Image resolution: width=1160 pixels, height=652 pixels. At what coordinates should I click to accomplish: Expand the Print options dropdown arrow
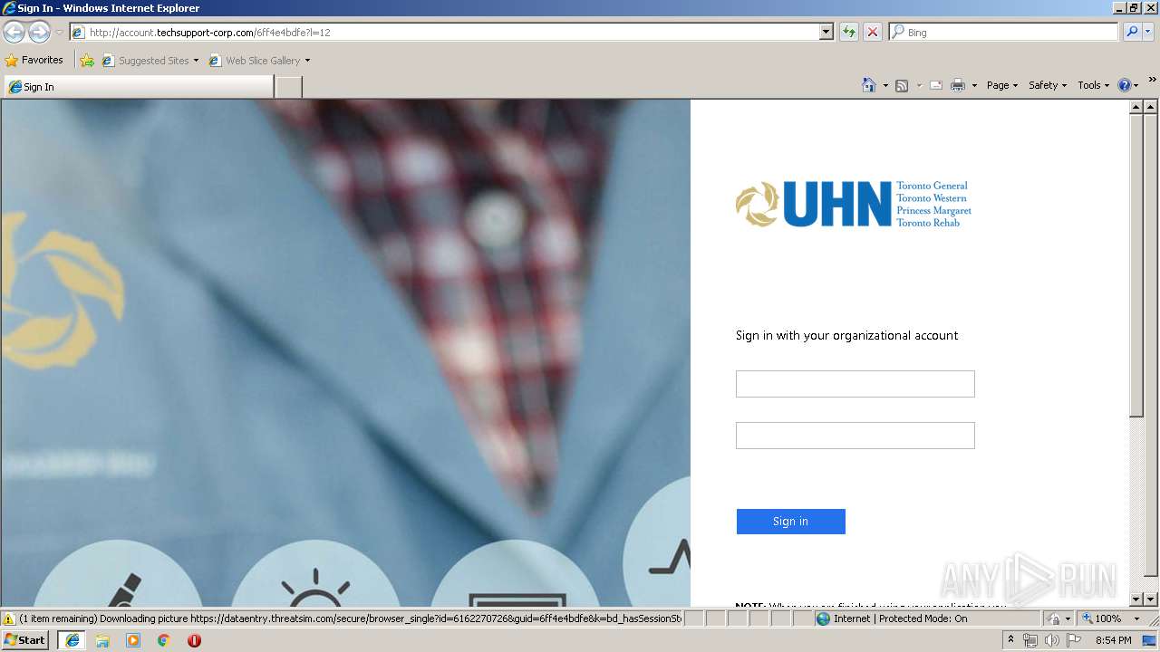point(974,85)
